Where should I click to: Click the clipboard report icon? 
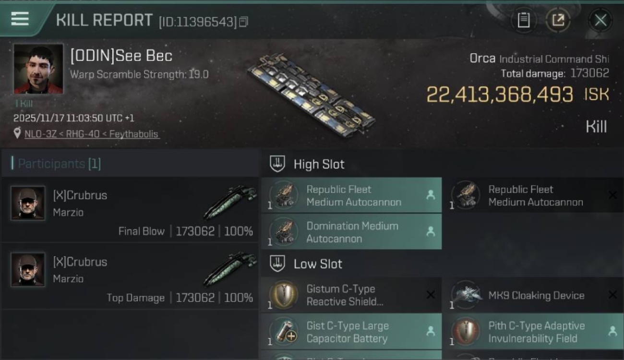point(523,20)
